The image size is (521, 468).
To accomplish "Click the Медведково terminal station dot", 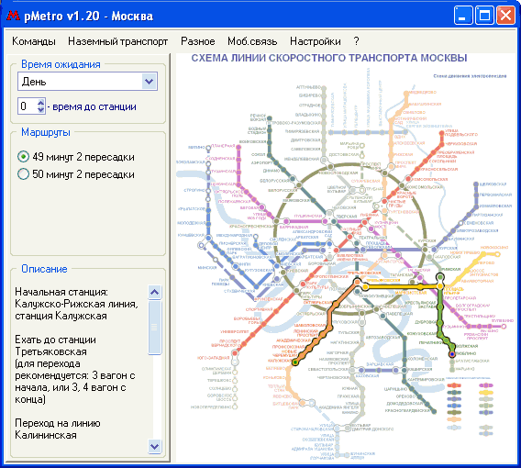I will pyautogui.click(x=406, y=95).
